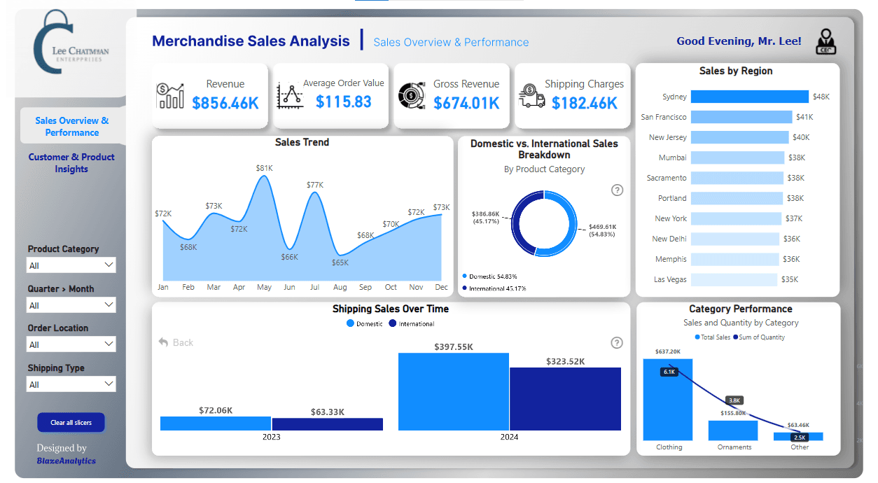
Task: Click the Jun $66K data label
Action: coord(290,257)
